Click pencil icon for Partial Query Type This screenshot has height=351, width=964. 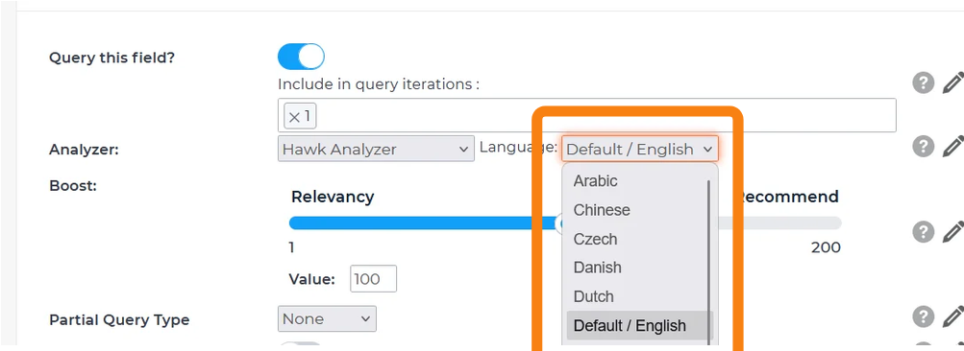(x=952, y=316)
